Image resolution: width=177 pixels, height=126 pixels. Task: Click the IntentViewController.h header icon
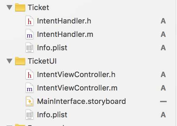coord(30,74)
